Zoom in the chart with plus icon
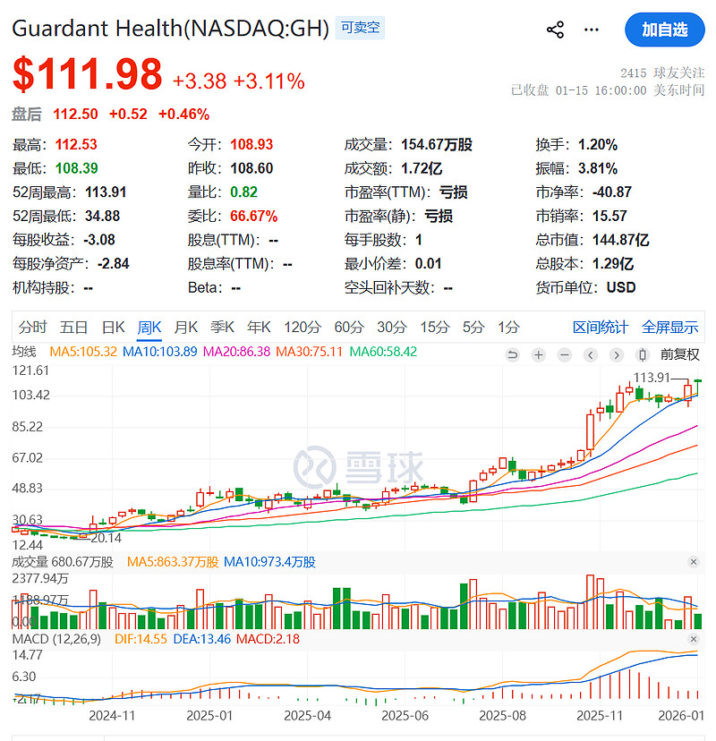This screenshot has height=741, width=716. [538, 354]
